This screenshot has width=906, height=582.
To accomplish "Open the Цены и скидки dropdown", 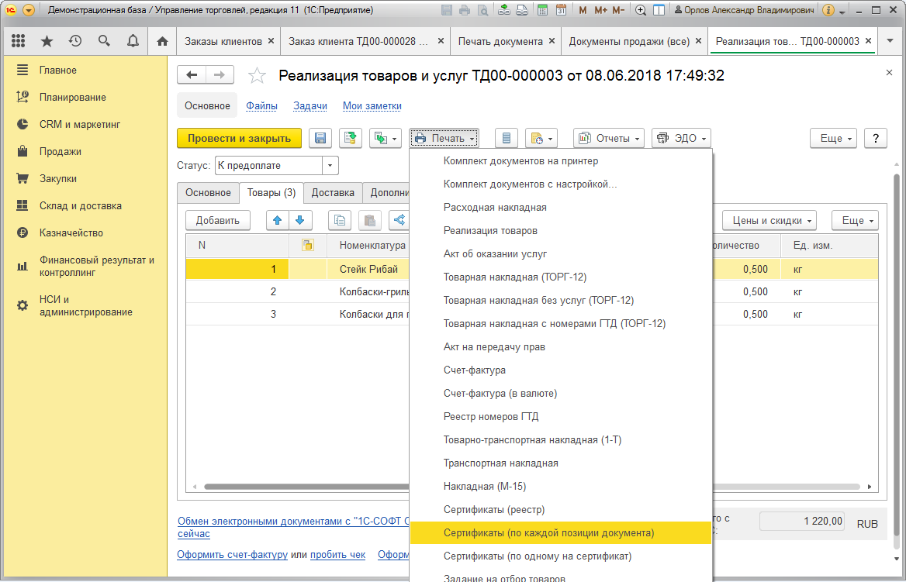I will coord(769,220).
